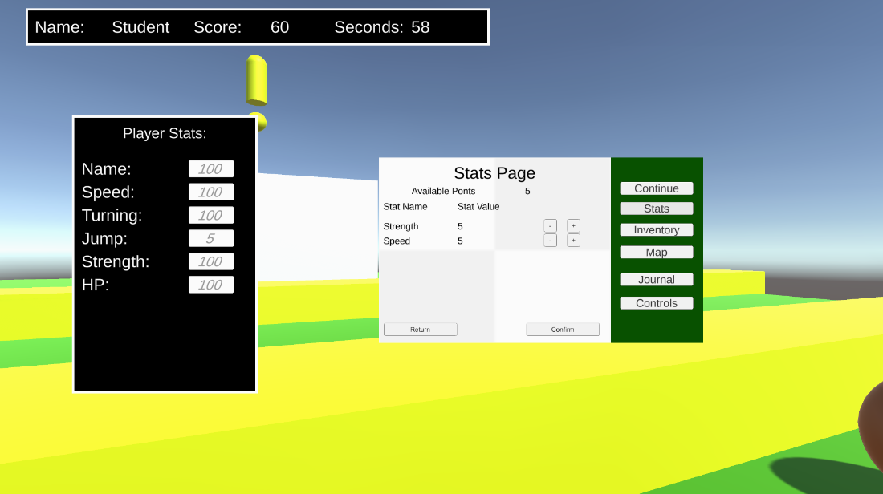883x494 pixels.
Task: Select the Speed stat value 5
Action: point(460,241)
